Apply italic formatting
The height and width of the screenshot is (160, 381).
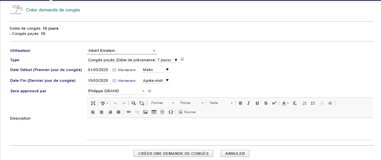coord(249,103)
